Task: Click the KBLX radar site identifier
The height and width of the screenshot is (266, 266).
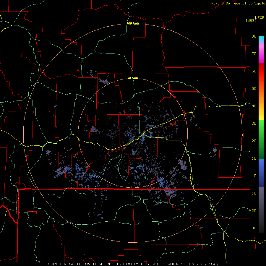Action: pyautogui.click(x=173, y=264)
